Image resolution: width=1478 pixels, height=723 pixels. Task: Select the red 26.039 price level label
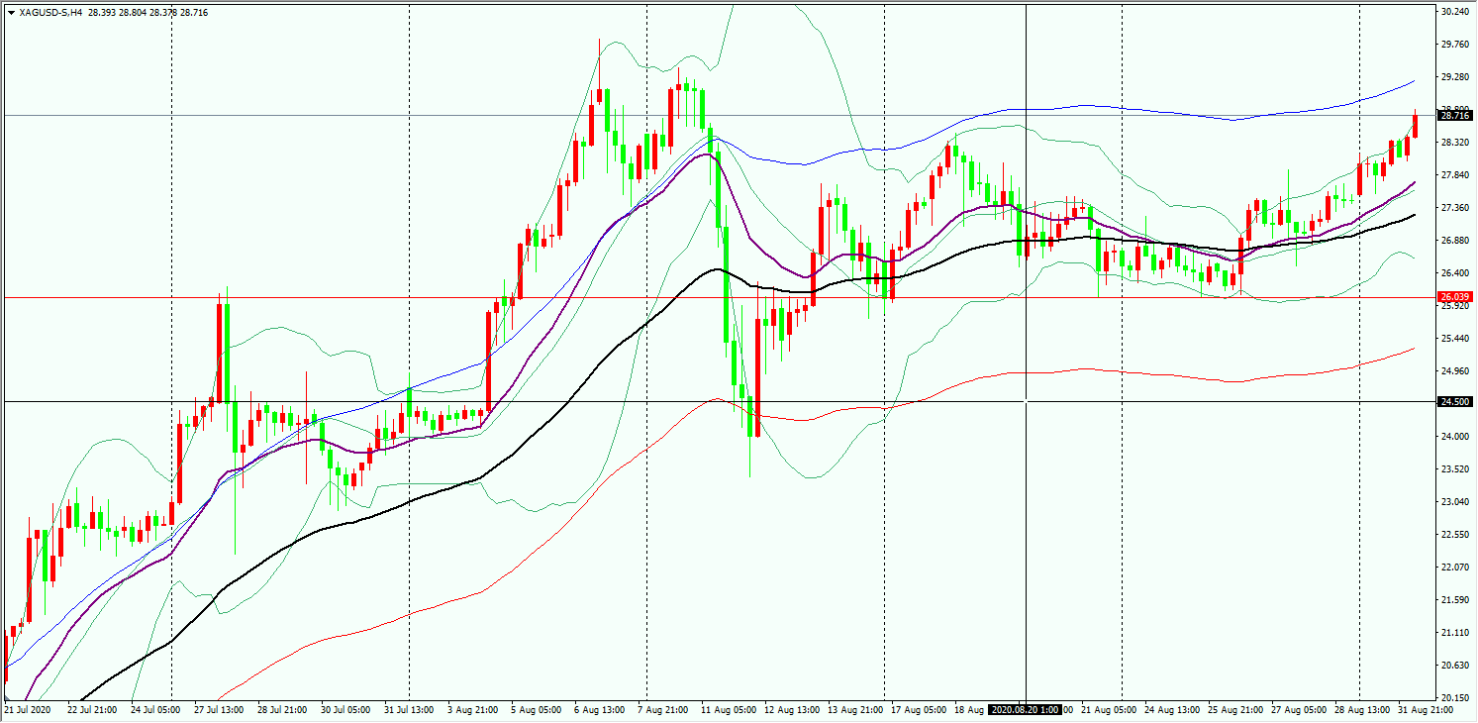1453,297
